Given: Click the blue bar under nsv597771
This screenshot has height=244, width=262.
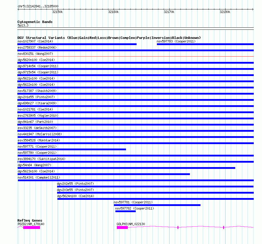Looking at the screenshot, I should click(72, 149).
